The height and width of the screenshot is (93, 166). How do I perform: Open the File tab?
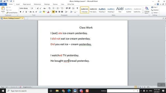tap(3, 4)
